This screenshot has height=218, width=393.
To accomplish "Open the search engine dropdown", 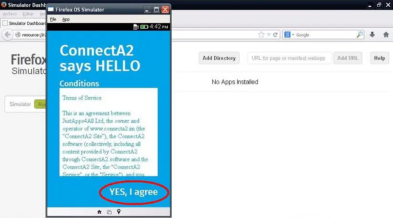I will (x=289, y=35).
